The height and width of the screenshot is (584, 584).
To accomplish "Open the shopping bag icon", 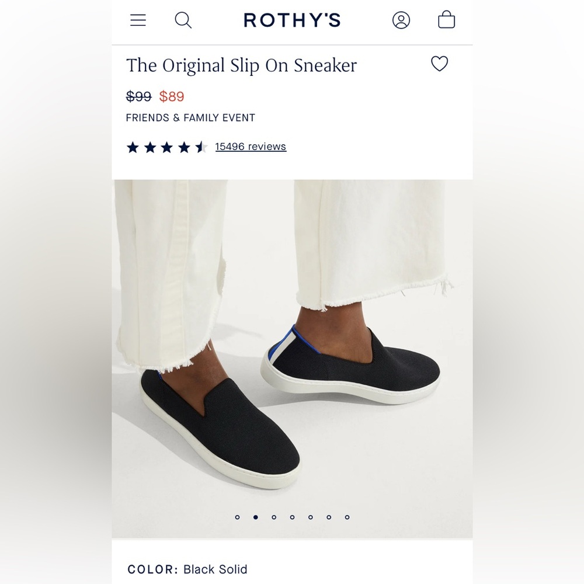I will [447, 20].
